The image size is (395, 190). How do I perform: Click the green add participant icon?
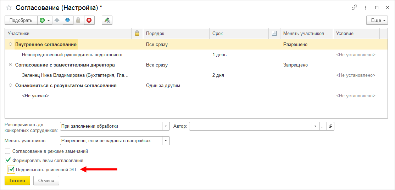(42, 21)
